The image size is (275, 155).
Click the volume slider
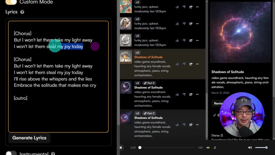pyautogui.click(x=261, y=148)
